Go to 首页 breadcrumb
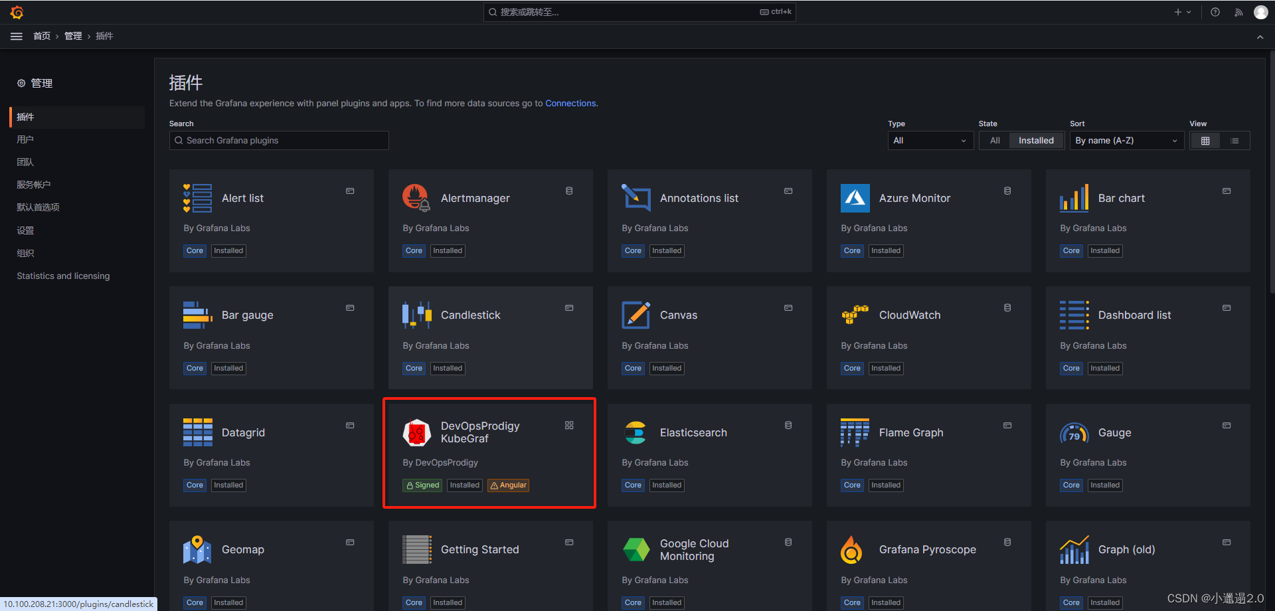Viewport: 1275px width, 611px height. (42, 37)
